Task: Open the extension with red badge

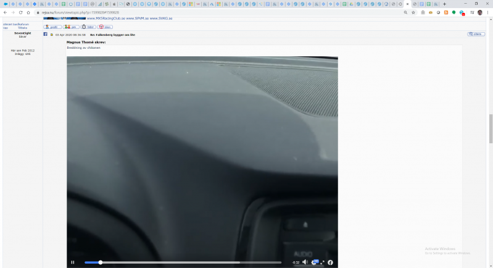Action: [462, 13]
